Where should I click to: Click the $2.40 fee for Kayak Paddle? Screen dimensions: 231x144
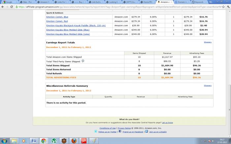pyautogui.click(x=204, y=25)
